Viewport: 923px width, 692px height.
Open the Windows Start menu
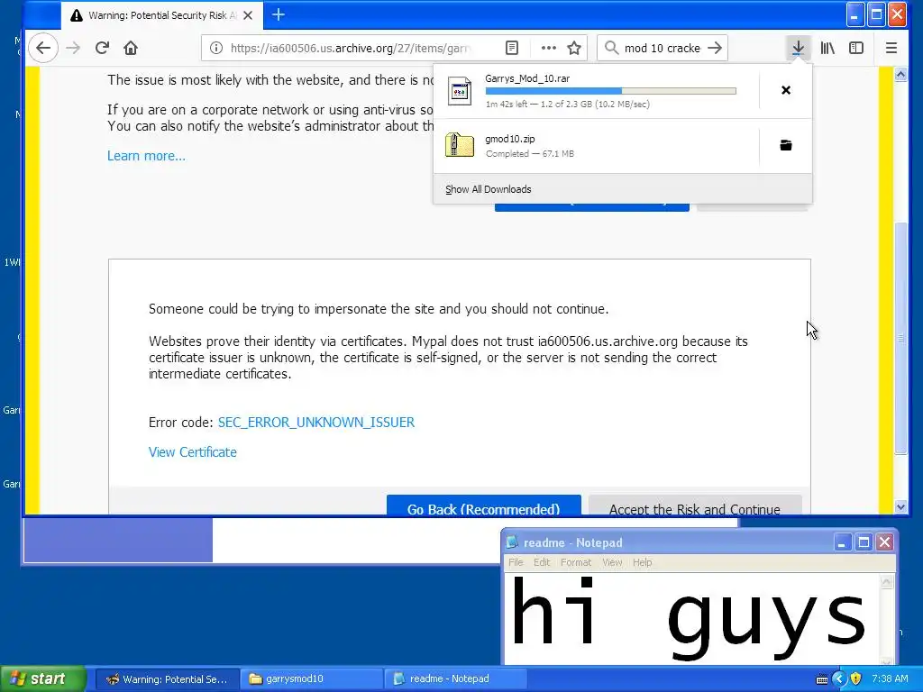(x=43, y=679)
